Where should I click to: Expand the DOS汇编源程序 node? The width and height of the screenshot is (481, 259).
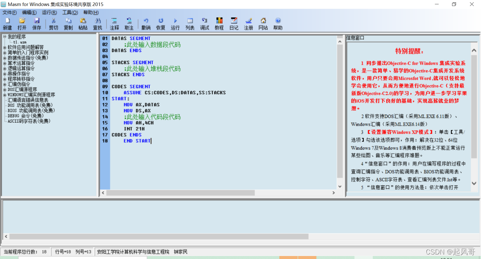tap(5, 90)
